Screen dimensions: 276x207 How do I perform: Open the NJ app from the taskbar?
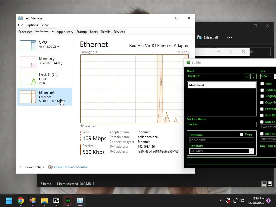68,201
